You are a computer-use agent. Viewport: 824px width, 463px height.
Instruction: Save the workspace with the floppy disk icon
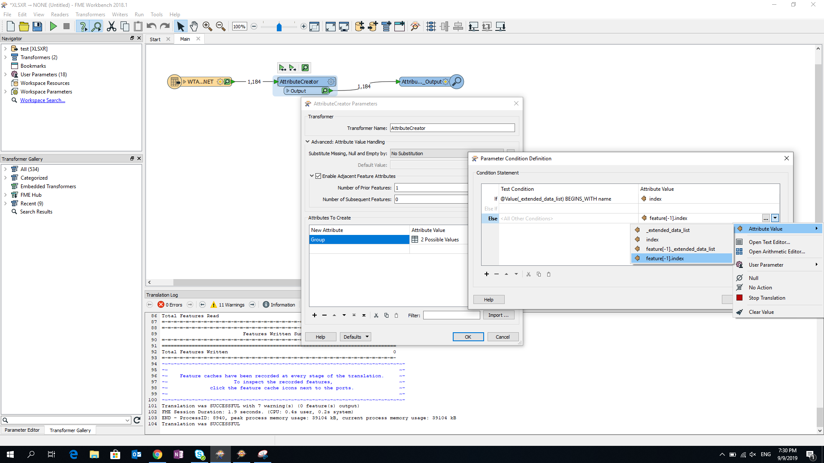point(37,27)
